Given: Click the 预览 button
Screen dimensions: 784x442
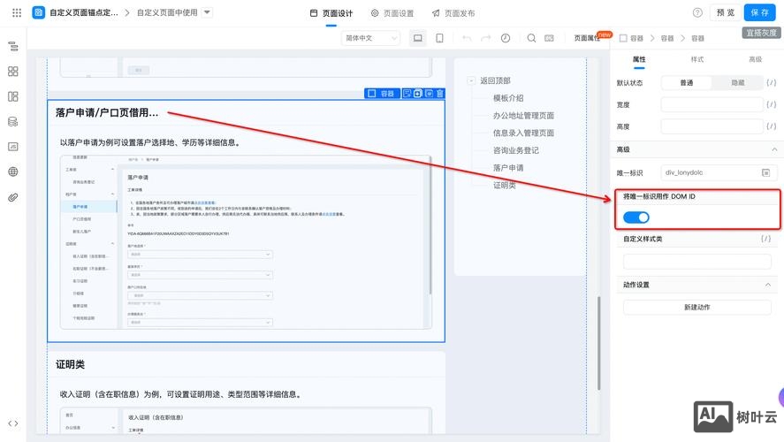Looking at the screenshot, I should pos(725,13).
